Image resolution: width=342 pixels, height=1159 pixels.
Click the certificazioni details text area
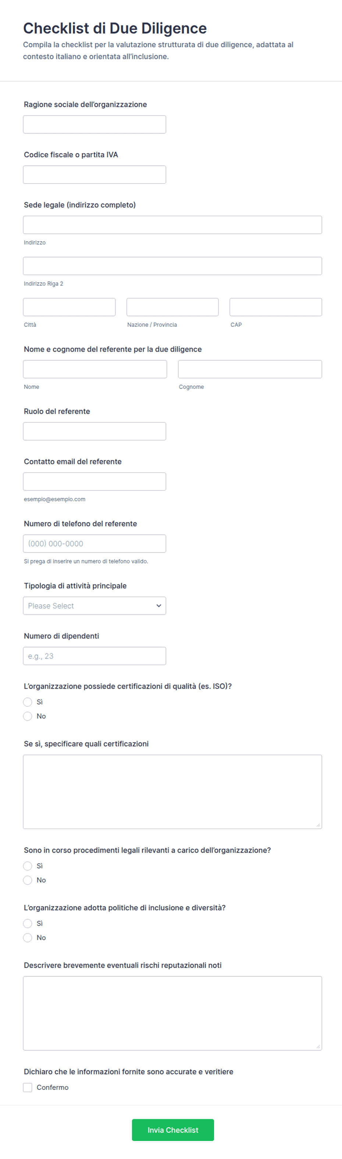pos(172,792)
